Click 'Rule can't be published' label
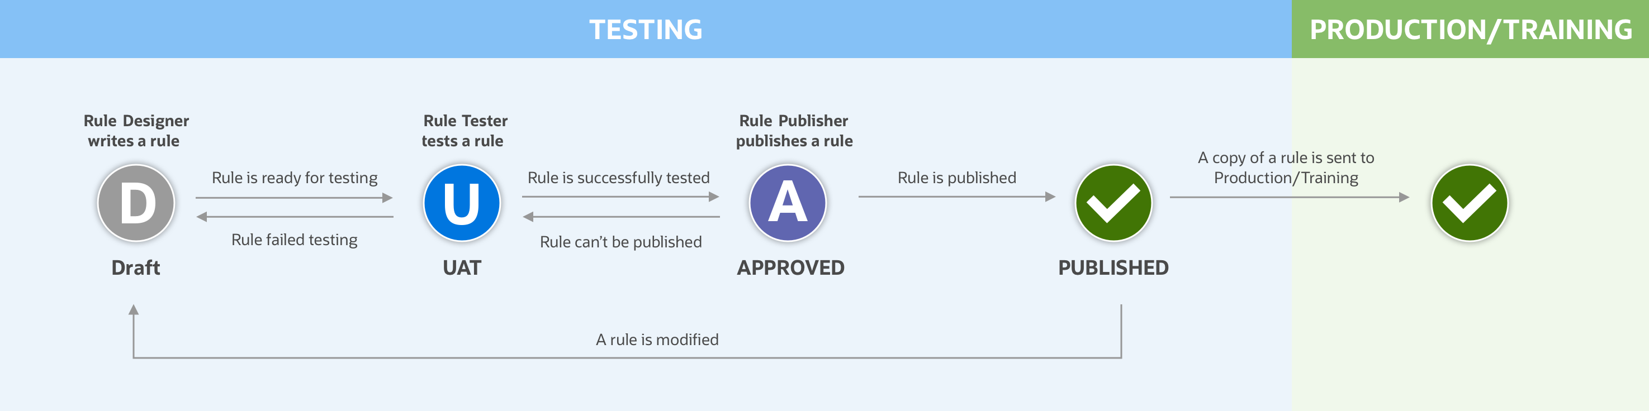Screen dimensions: 1649x411 [x=621, y=242]
